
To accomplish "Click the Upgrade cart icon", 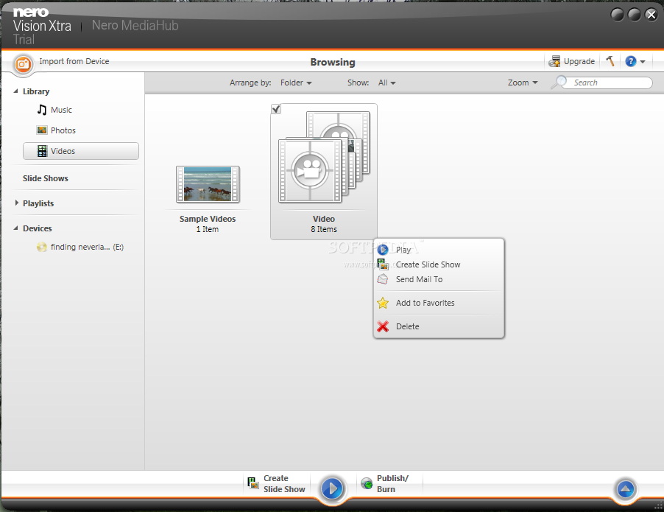I will (x=554, y=61).
